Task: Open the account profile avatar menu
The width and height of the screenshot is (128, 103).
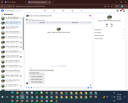Action: [124, 11]
